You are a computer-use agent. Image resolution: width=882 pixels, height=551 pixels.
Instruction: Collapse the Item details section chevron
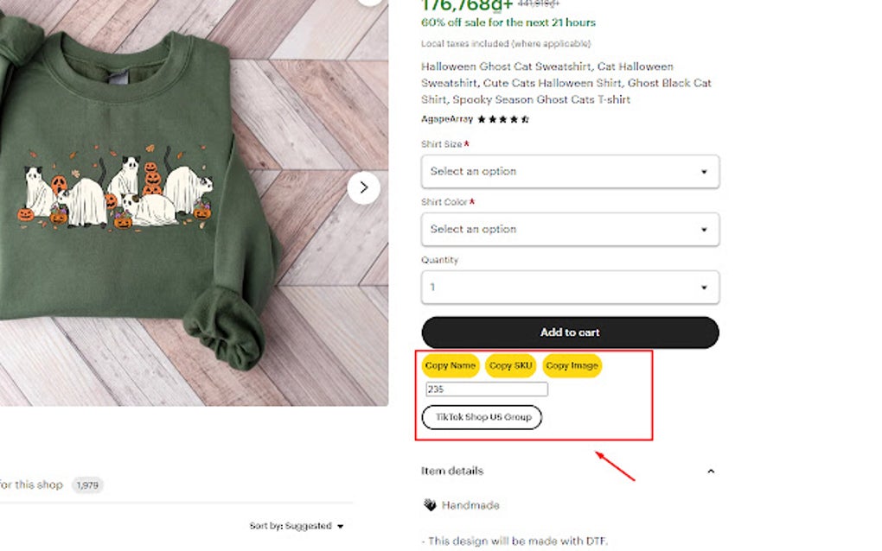[711, 471]
